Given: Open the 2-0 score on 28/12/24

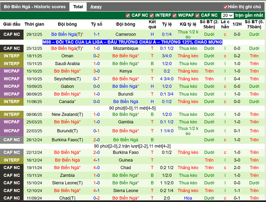Looking at the screenshot, I should pyautogui.click(x=96, y=140).
